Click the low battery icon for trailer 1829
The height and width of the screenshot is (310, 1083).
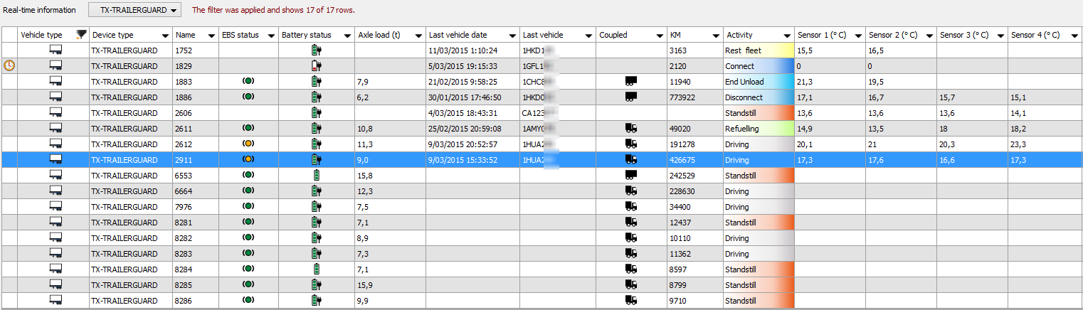[x=316, y=66]
